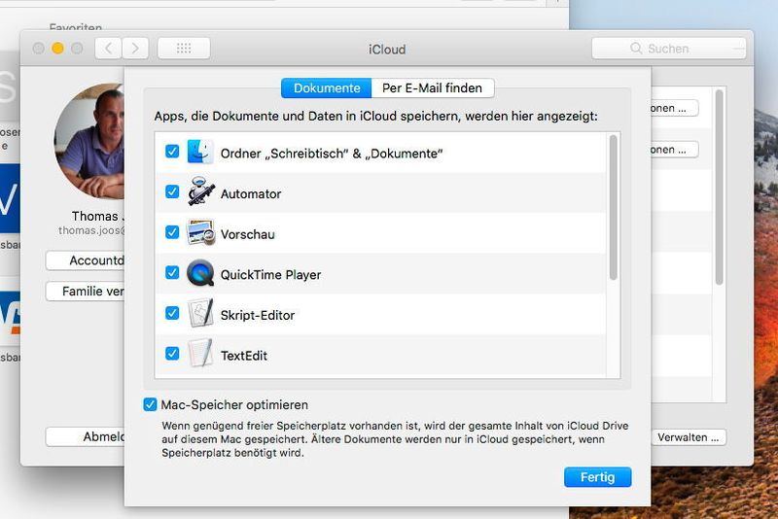The height and width of the screenshot is (519, 778).
Task: Click the app list scrollbar
Action: click(614, 207)
